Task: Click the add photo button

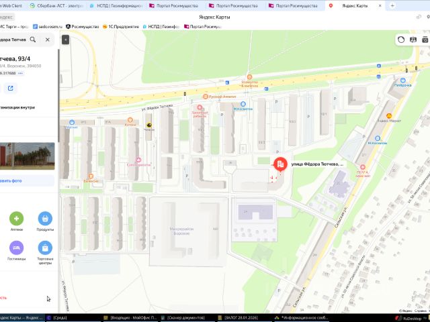Action: pyautogui.click(x=27, y=180)
